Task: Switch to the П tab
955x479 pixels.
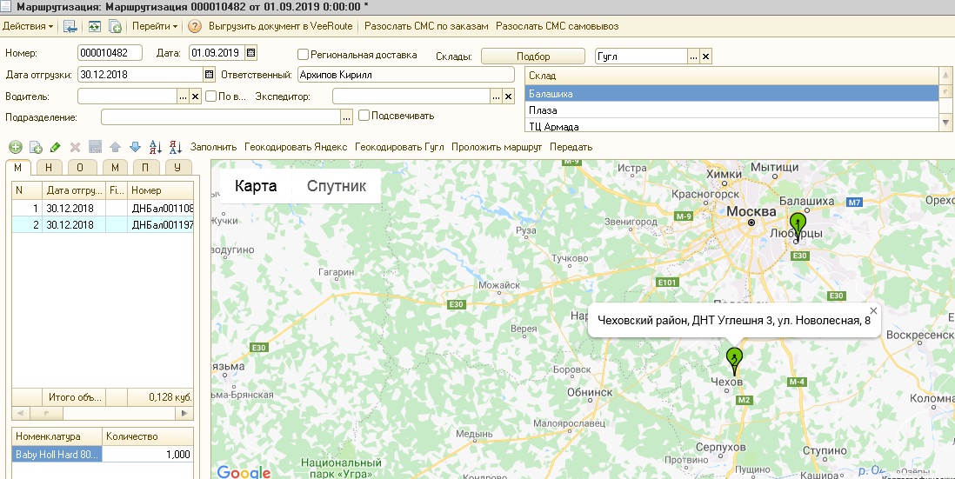Action: click(146, 168)
